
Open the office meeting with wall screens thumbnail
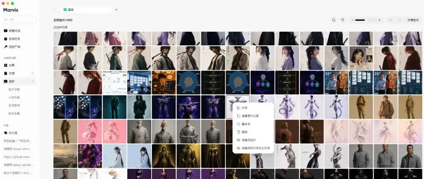click(139, 82)
